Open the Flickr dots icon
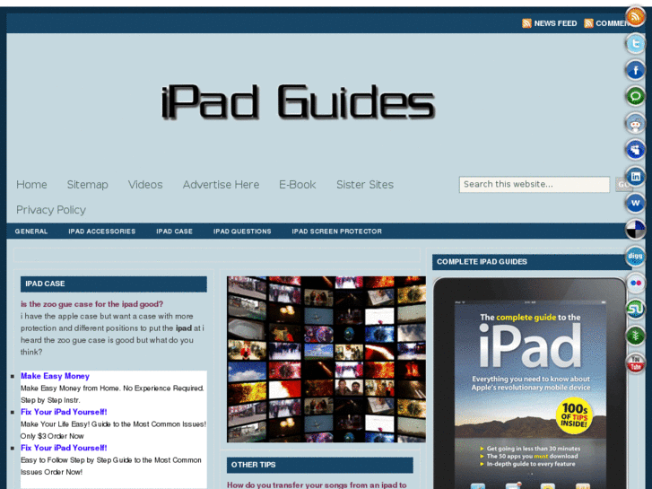 635,283
